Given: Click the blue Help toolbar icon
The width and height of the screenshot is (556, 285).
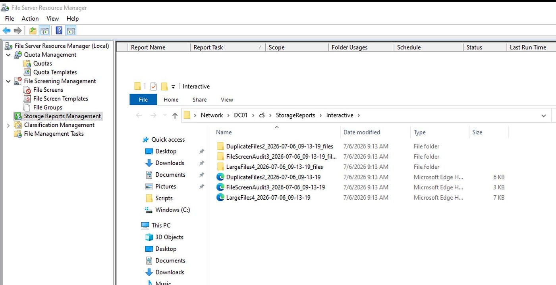Looking at the screenshot, I should (59, 31).
